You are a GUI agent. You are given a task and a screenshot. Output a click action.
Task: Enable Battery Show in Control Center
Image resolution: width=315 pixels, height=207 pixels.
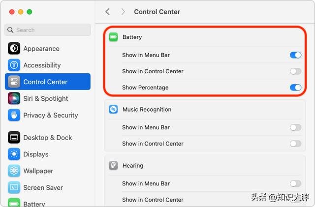295,71
